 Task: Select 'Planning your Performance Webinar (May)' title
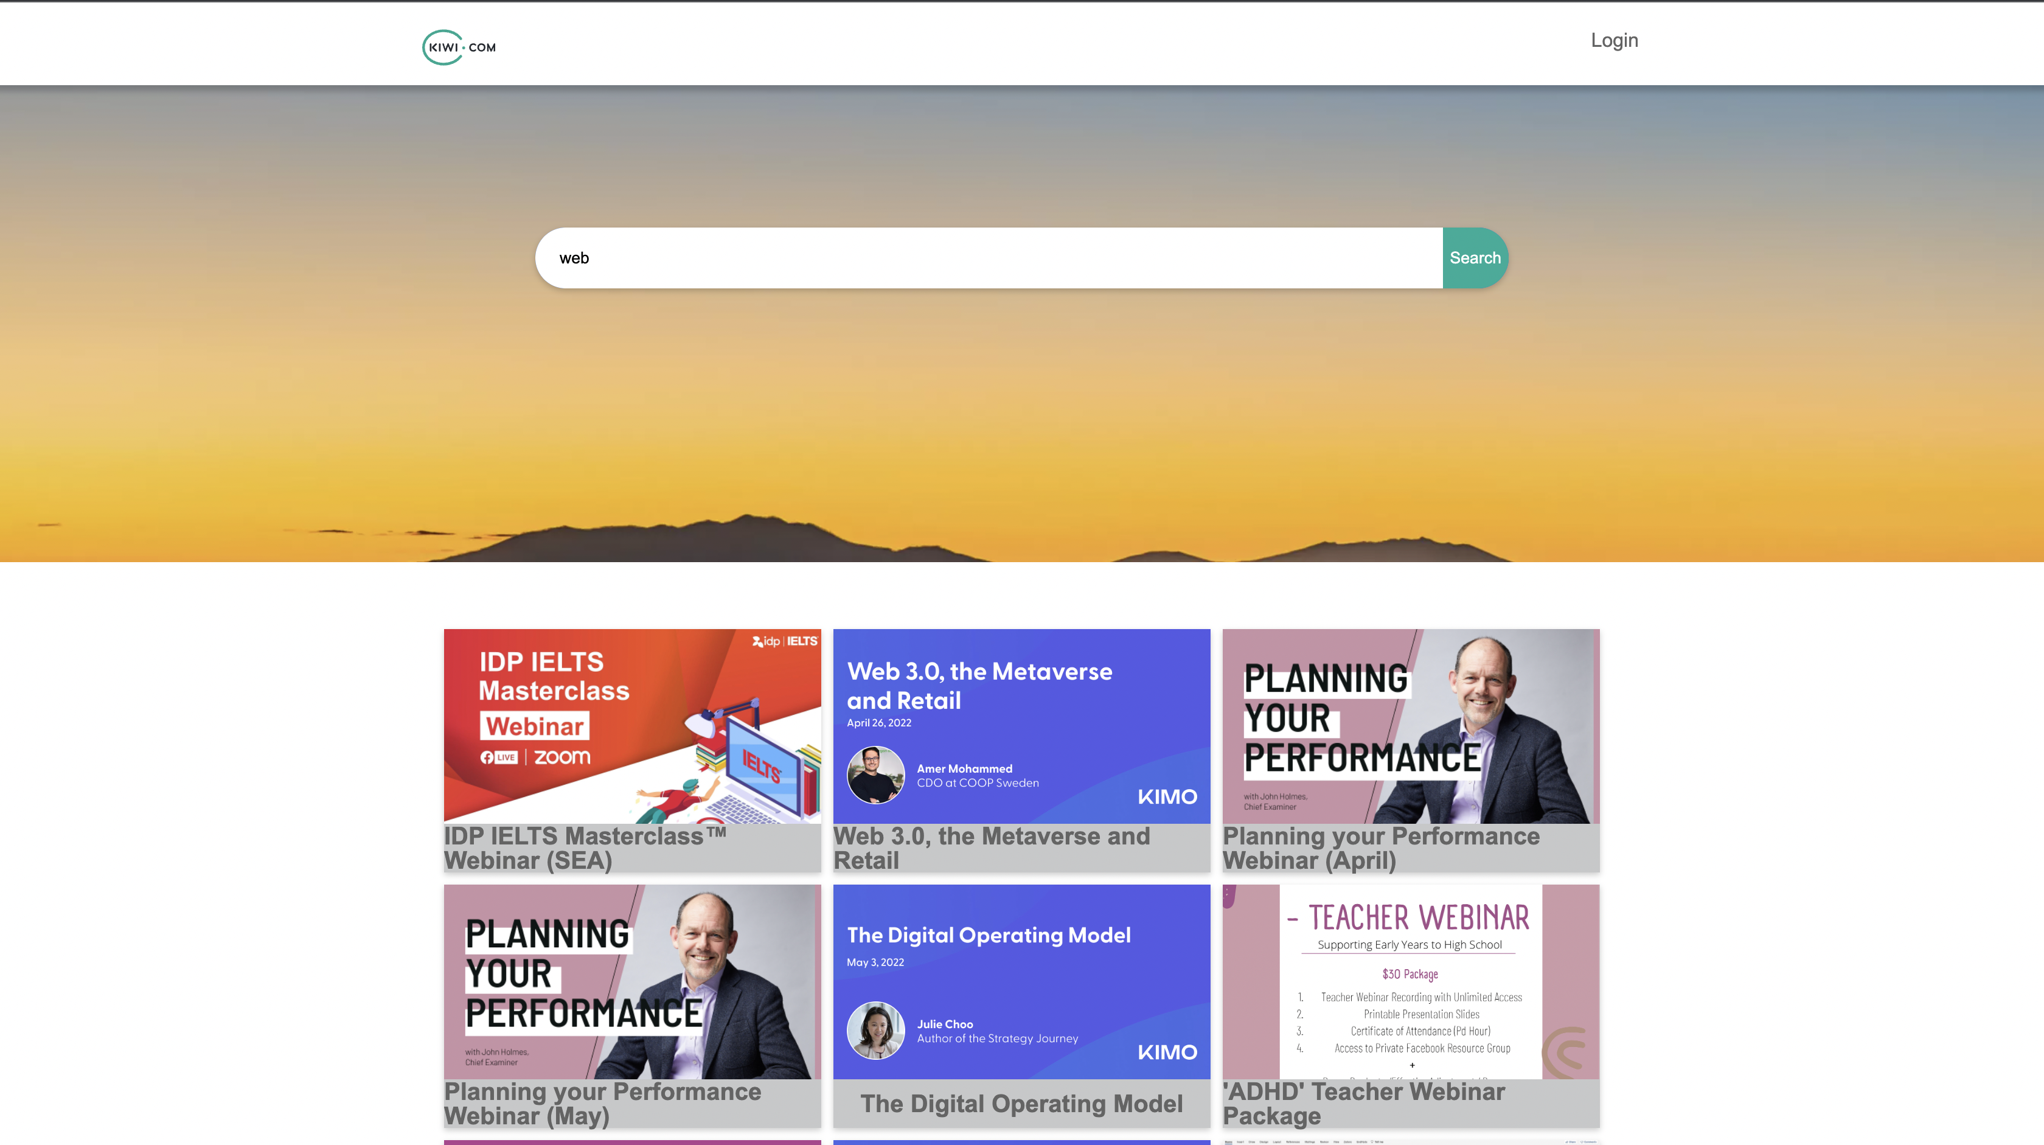click(x=603, y=1104)
